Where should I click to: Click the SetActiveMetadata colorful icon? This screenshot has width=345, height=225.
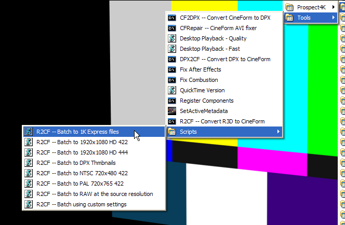(x=172, y=111)
